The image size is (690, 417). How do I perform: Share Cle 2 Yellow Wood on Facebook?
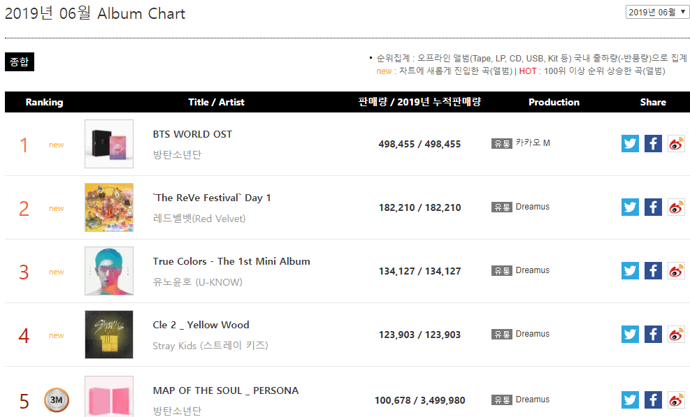653,334
